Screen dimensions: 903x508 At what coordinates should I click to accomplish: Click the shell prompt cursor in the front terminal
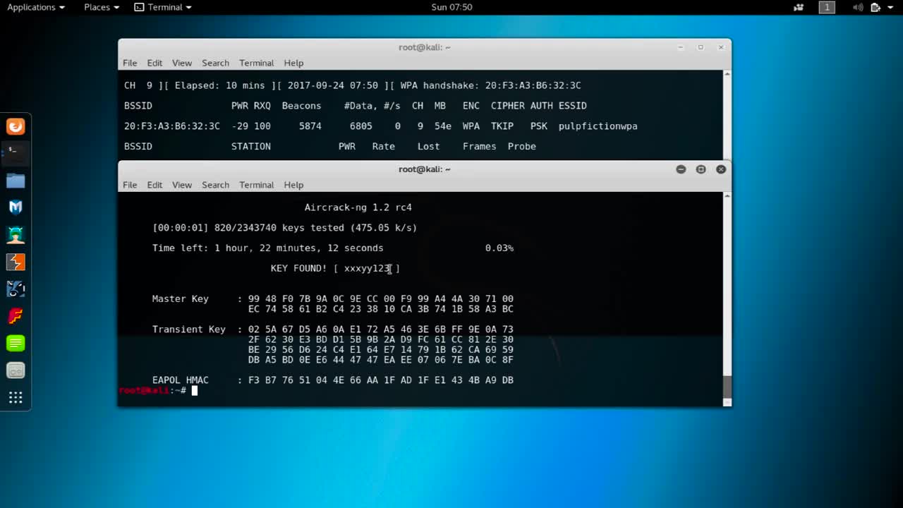[x=195, y=390]
